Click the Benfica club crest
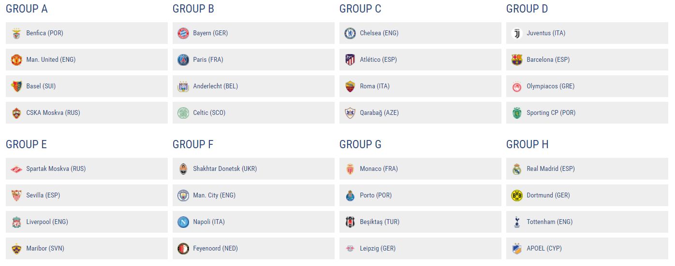 (16, 33)
